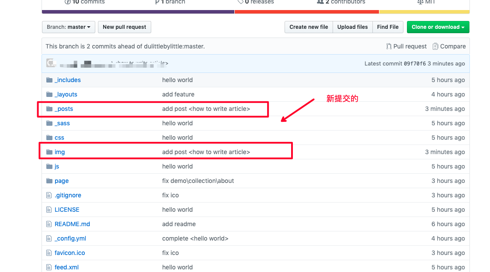Viewport: 490px width, 272px height.
Task: Expand the Clone or download menu
Action: click(438, 27)
